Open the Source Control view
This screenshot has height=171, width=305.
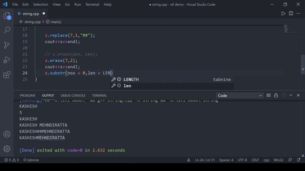[x=7, y=45]
